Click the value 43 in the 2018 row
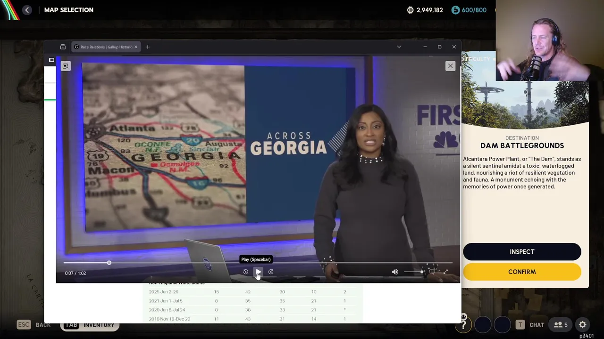604x339 pixels. coord(248,319)
